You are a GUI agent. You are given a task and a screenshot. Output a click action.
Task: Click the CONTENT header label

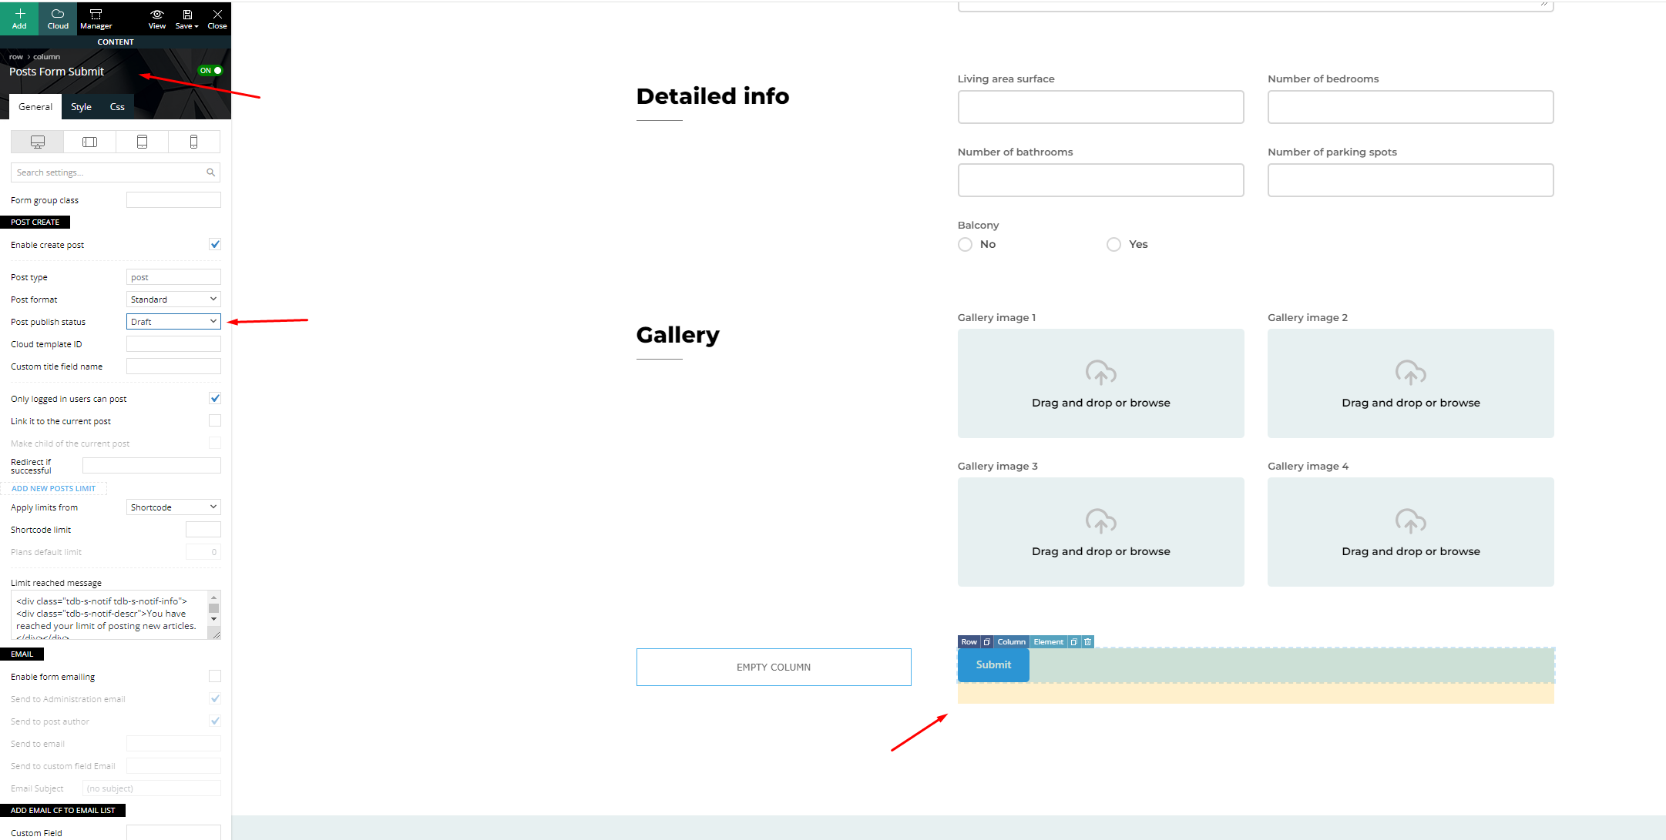(116, 42)
